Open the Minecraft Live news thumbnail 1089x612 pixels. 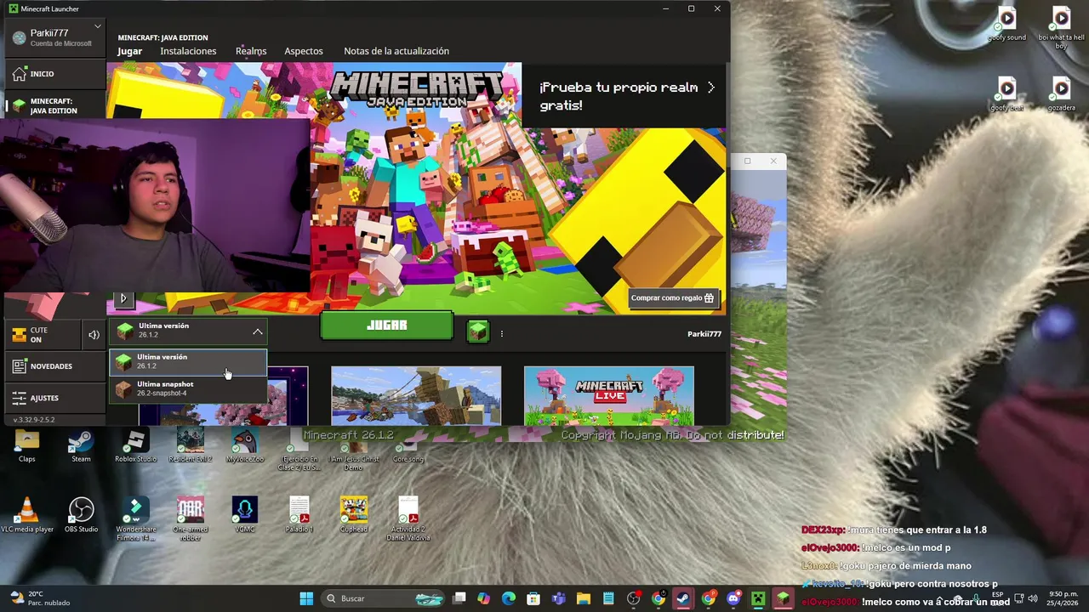(x=609, y=396)
